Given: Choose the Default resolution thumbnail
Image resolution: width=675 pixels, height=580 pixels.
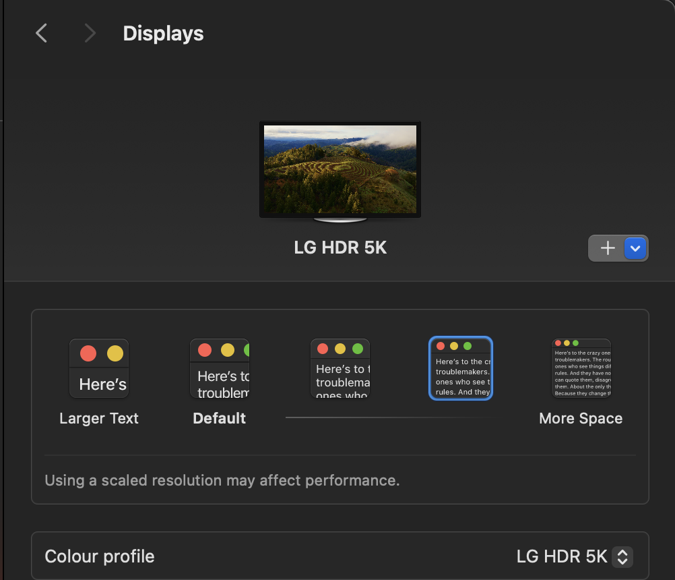Looking at the screenshot, I should 220,368.
